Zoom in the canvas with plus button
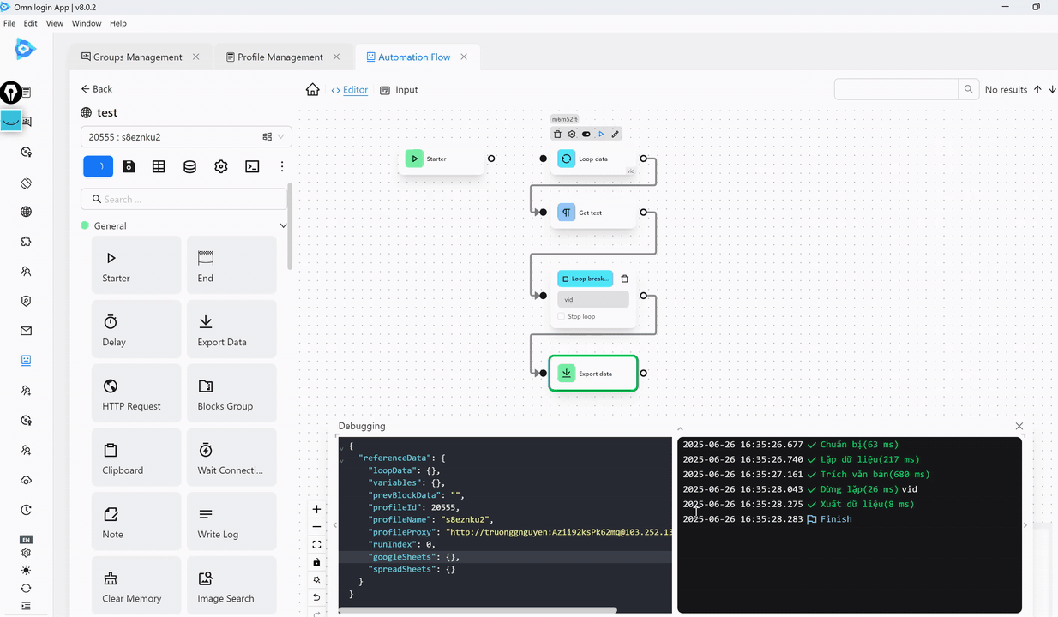 coord(316,509)
